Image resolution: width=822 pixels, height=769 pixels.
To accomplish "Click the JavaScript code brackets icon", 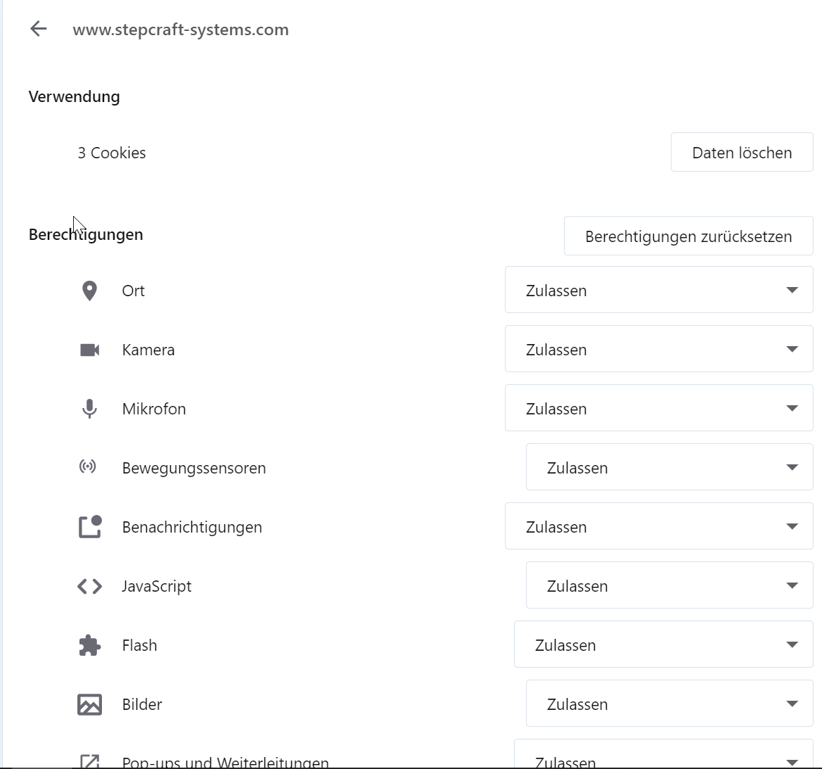I will [x=89, y=586].
